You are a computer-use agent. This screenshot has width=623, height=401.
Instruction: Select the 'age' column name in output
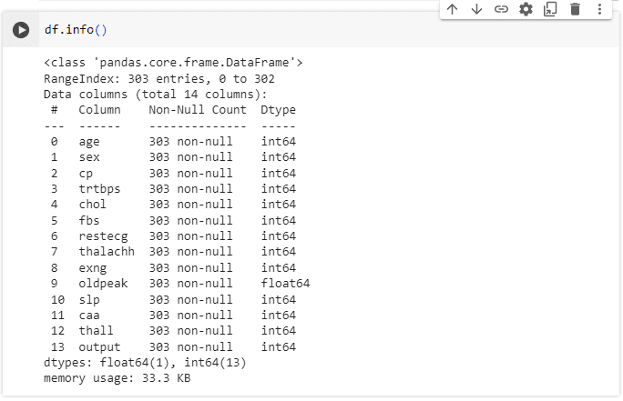pos(89,142)
